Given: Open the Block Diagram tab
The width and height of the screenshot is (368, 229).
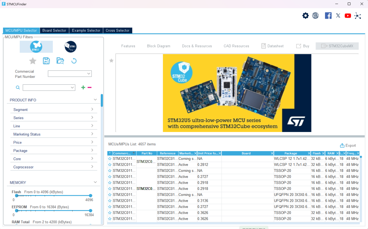Looking at the screenshot, I should pos(159,46).
